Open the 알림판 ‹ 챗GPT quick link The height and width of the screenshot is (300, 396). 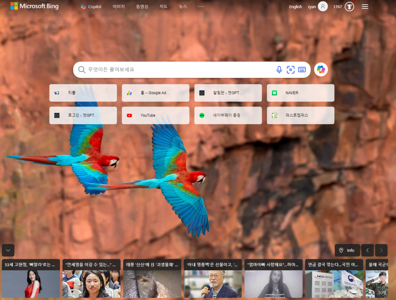click(x=228, y=93)
